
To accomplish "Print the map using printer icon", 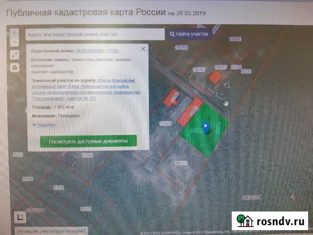I will (15, 68).
